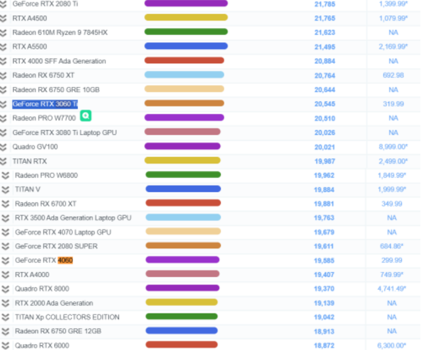Open the GeForce RTX 2080 SUPER link
This screenshot has height=350, width=422.
tap(56, 246)
